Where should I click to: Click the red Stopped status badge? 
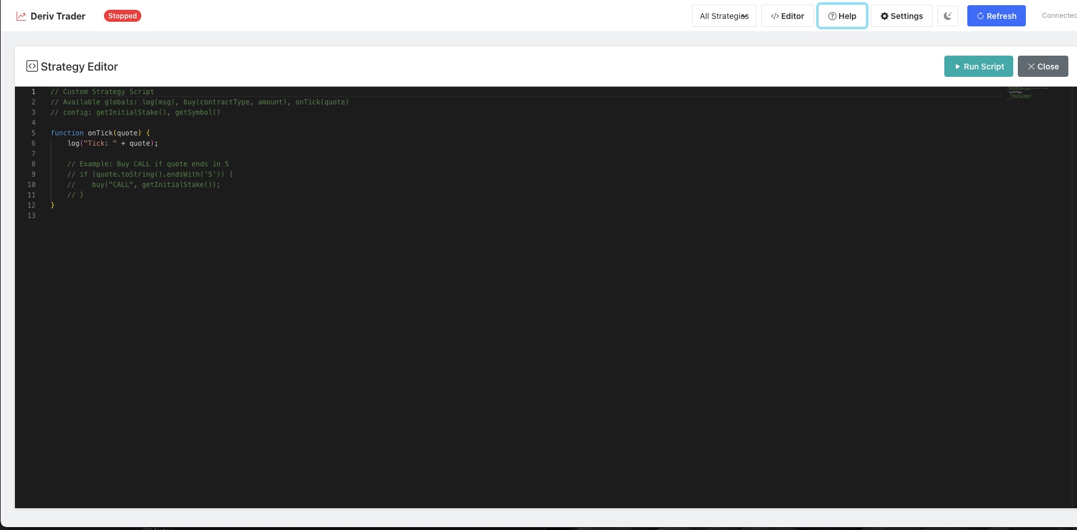coord(122,15)
